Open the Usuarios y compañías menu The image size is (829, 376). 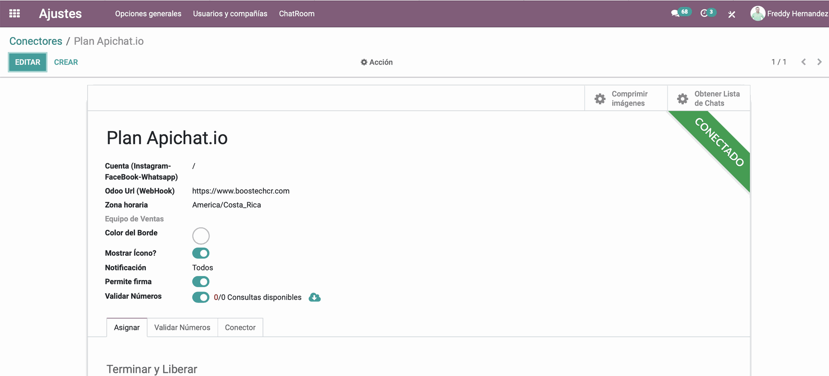click(230, 14)
